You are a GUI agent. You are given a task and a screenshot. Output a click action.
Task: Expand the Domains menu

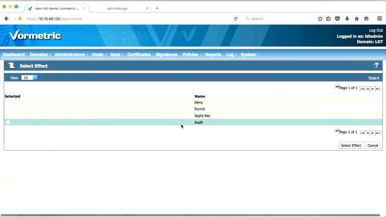point(40,55)
